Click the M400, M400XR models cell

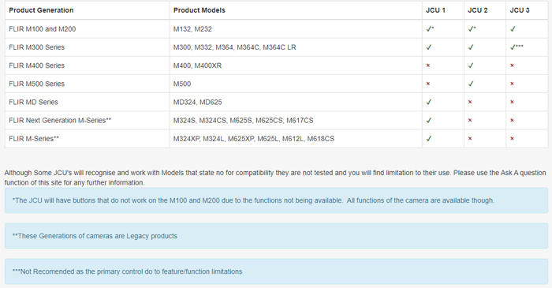[296, 65]
